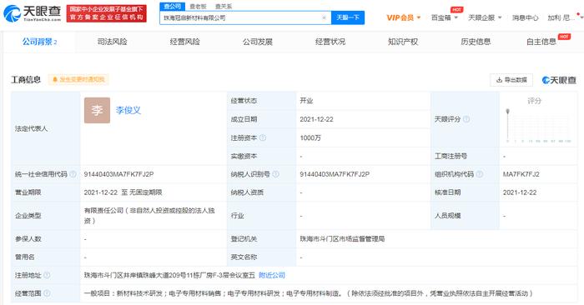Click the 工商注册号 label cell
The width and height of the screenshot is (584, 305).
coord(465,156)
